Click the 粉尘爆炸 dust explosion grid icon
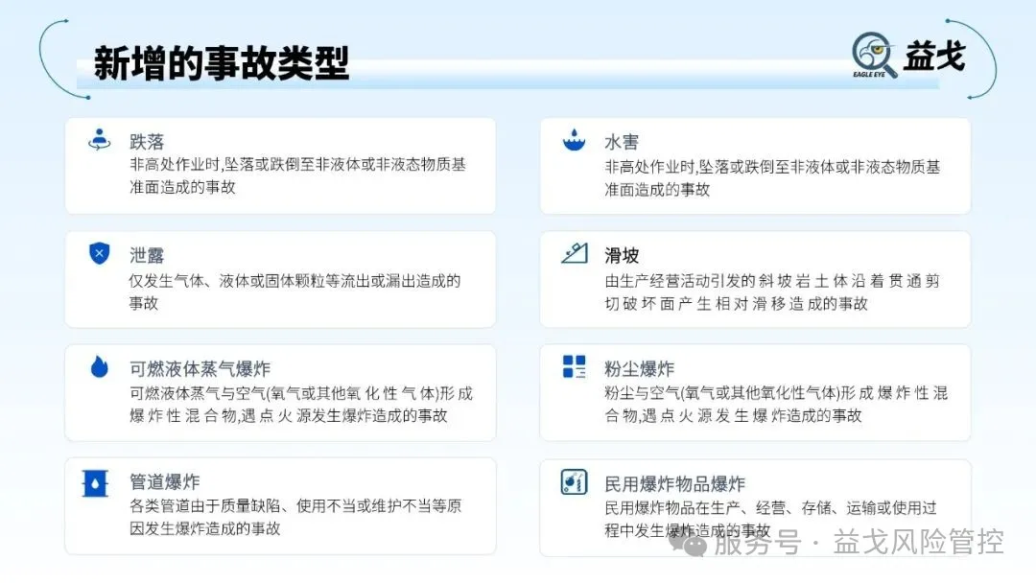Viewport: 1036px width, 583px height. coord(574,365)
